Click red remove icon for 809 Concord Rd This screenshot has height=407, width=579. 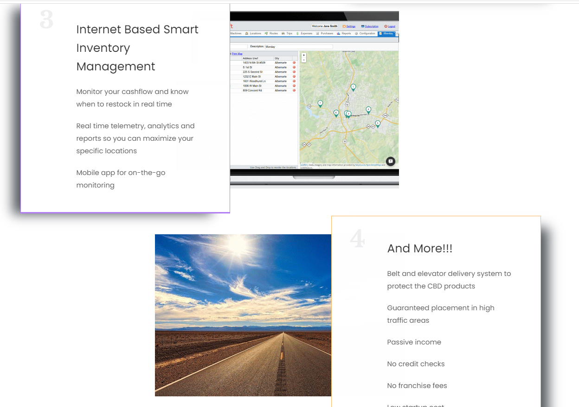click(x=294, y=90)
